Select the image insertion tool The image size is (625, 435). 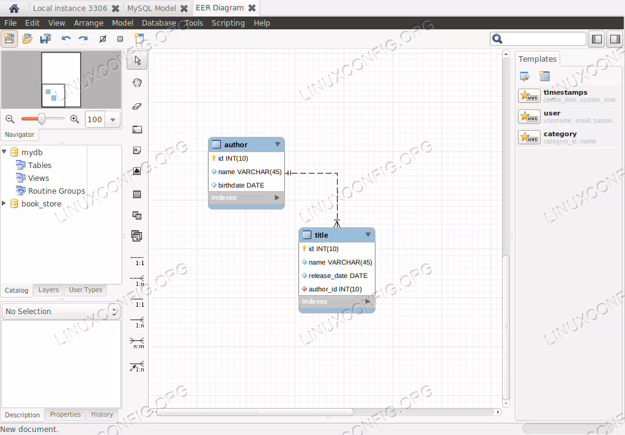137,171
